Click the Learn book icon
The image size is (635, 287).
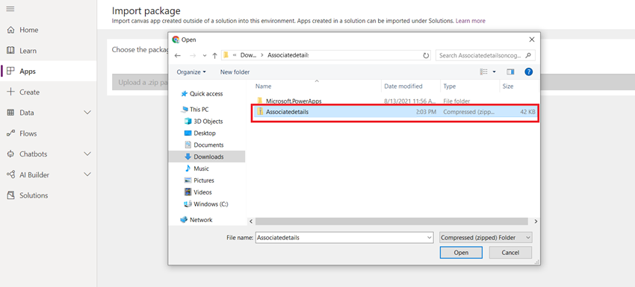(x=11, y=51)
